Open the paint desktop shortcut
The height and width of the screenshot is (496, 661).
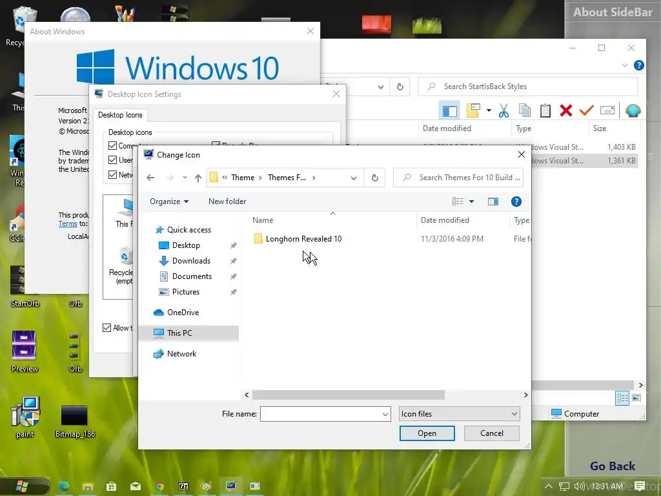[x=25, y=417]
